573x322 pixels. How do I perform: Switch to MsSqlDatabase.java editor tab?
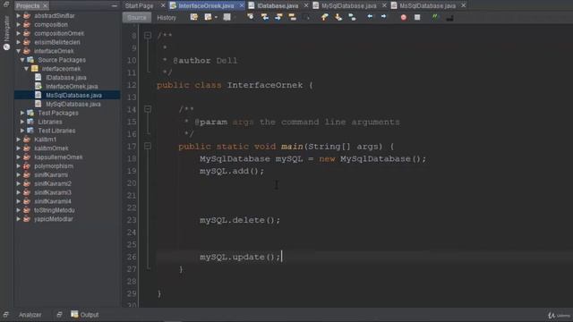(x=427, y=6)
